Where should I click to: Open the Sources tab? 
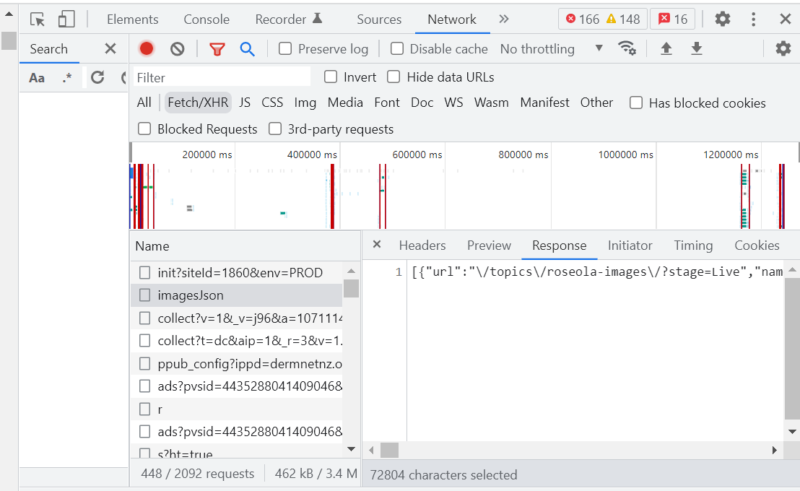379,19
